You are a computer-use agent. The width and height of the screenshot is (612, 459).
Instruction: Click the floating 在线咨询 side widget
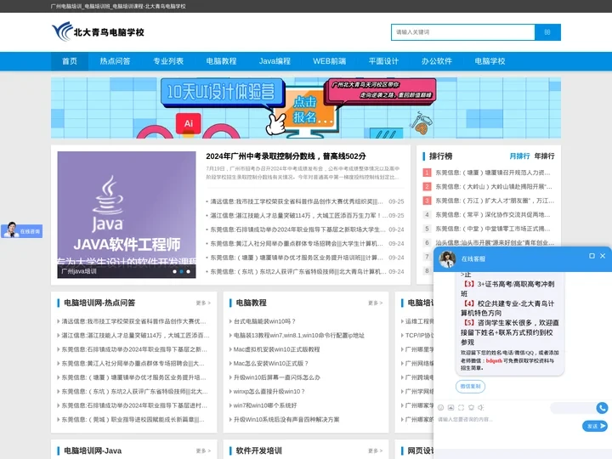(22, 230)
